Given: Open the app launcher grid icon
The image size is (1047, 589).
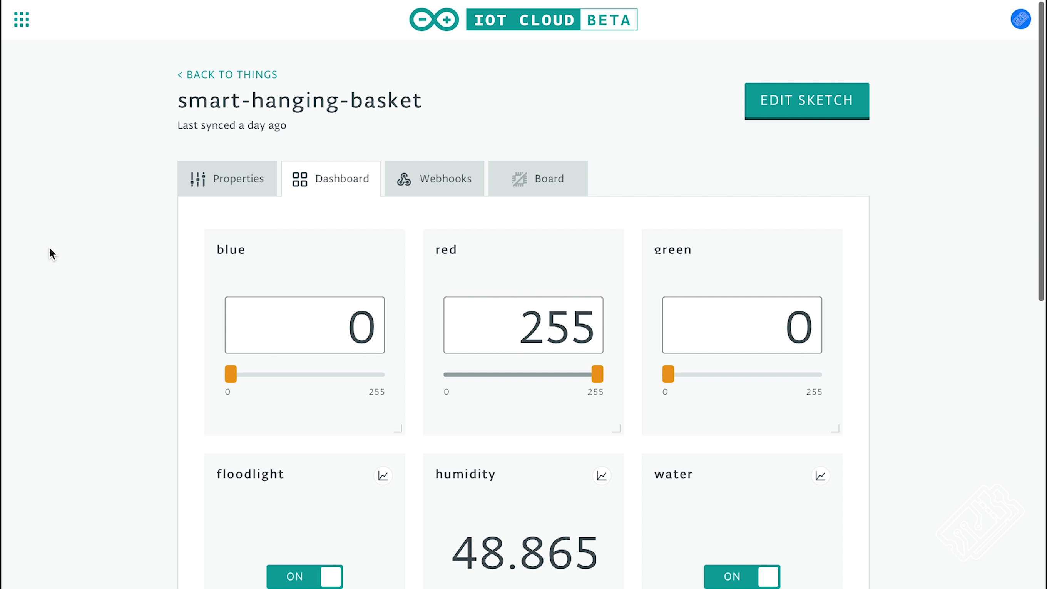Looking at the screenshot, I should 21,19.
